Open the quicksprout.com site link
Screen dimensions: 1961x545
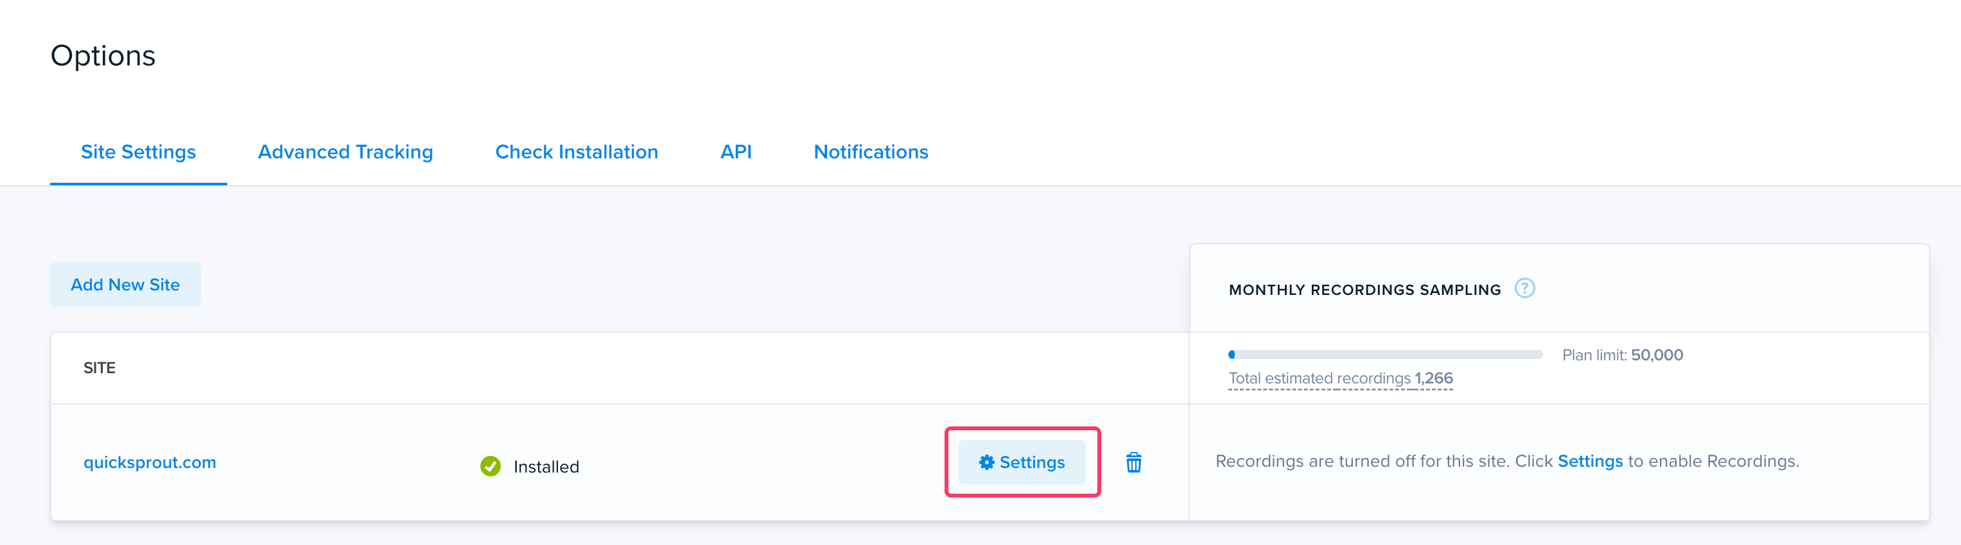(x=150, y=462)
